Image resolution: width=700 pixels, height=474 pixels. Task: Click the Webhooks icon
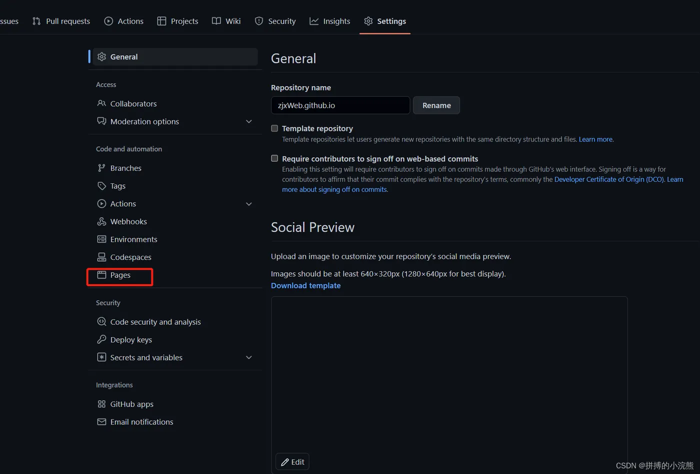(x=101, y=221)
